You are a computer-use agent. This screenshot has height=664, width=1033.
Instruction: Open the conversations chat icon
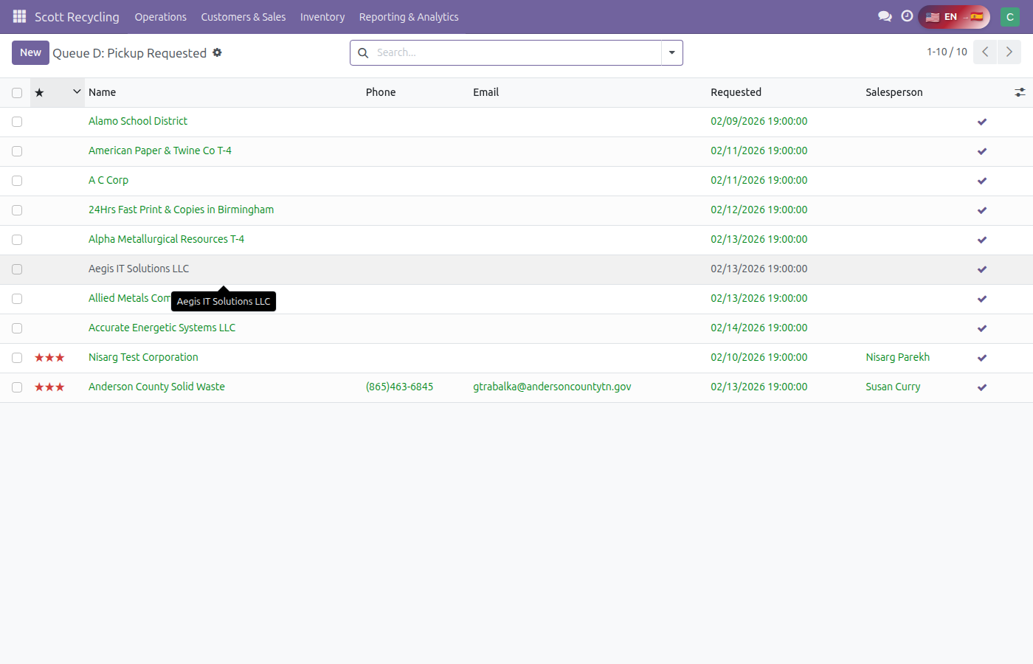pos(885,16)
